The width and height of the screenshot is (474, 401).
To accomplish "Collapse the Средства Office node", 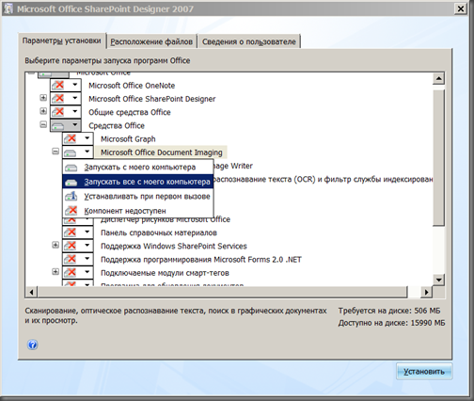I will click(x=43, y=125).
